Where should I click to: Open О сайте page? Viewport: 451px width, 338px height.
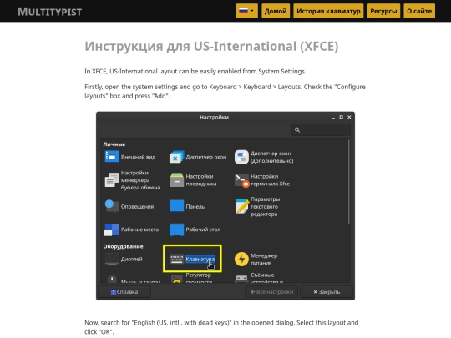click(419, 11)
